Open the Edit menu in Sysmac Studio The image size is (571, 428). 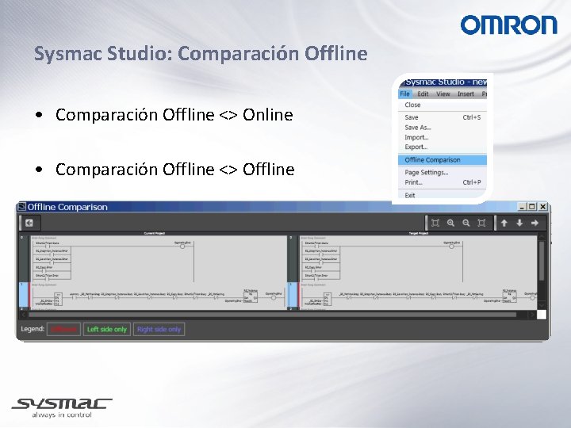pyautogui.click(x=423, y=94)
